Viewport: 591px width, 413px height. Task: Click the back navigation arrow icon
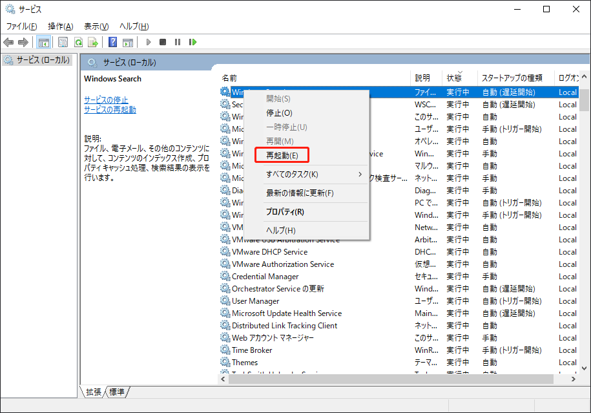click(8, 42)
